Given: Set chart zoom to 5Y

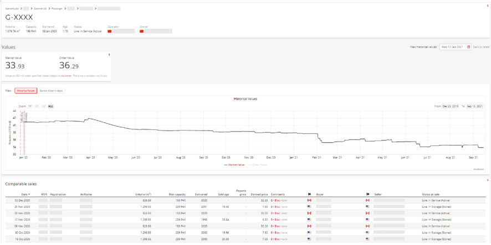Looking at the screenshot, I should coord(44,106).
